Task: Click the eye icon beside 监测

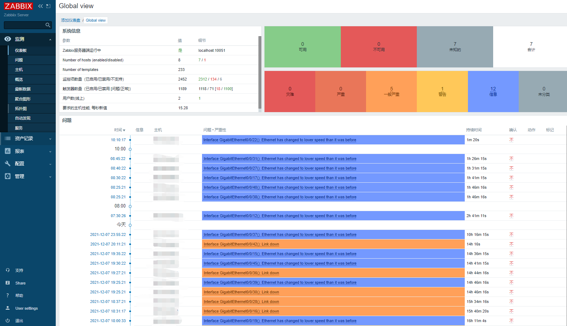Action: pos(7,39)
